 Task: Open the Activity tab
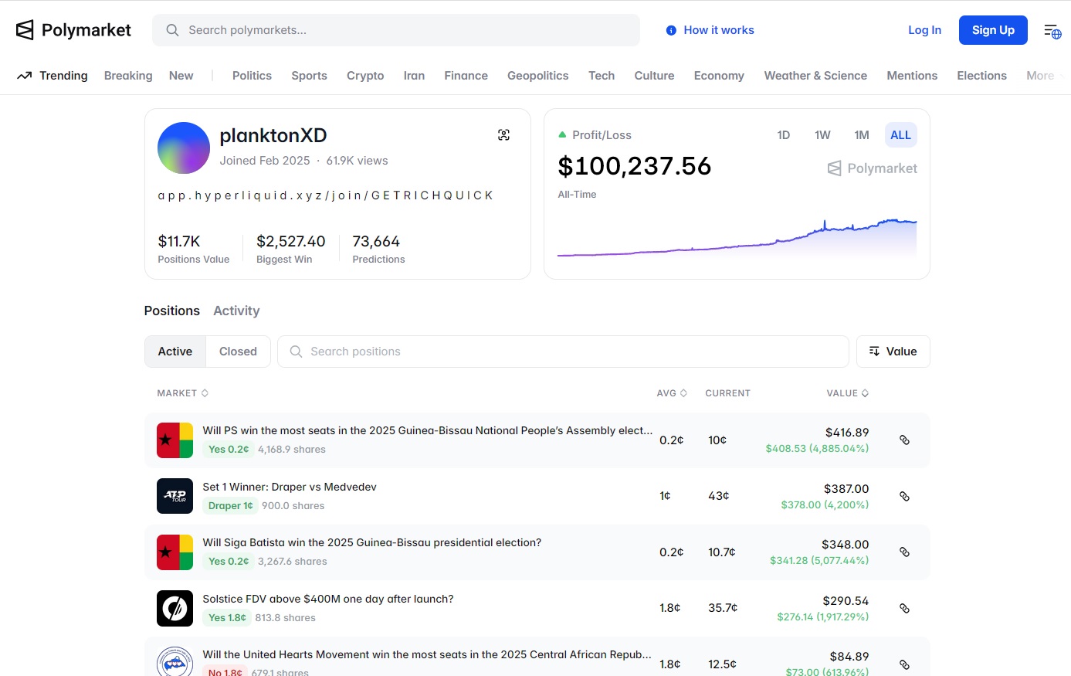(236, 311)
